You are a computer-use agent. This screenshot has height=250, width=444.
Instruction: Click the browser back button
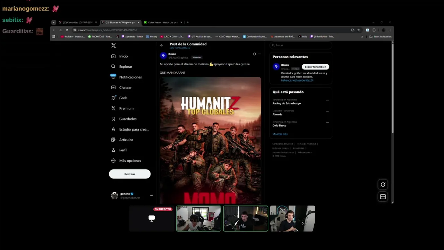coord(54,30)
